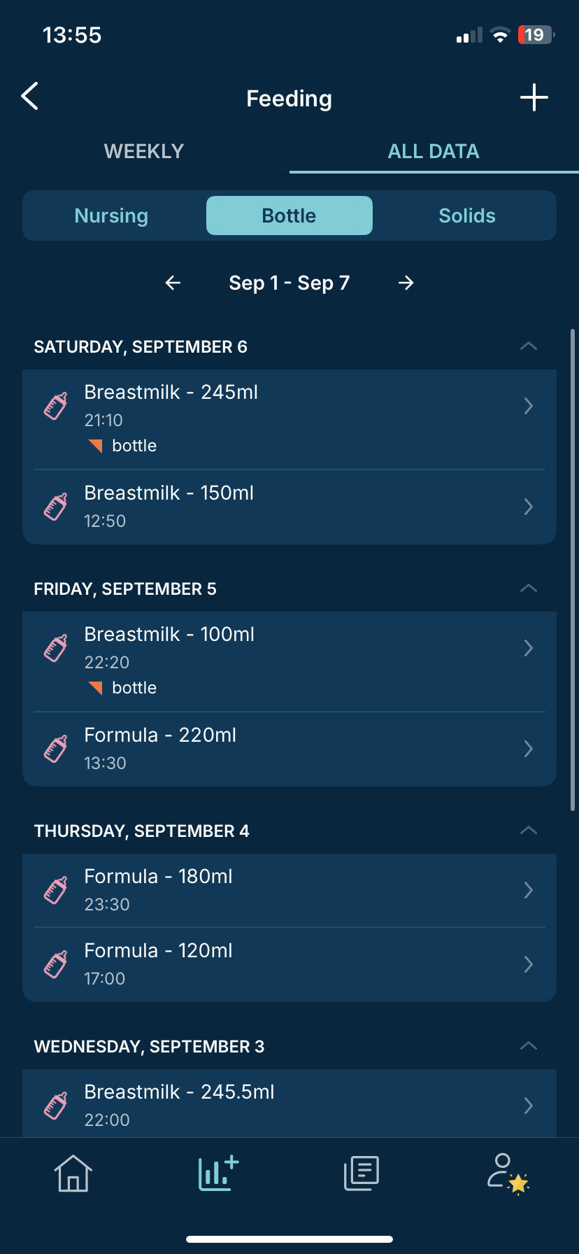Go to previous week with left arrow
Image resolution: width=579 pixels, height=1254 pixels.
pos(173,283)
